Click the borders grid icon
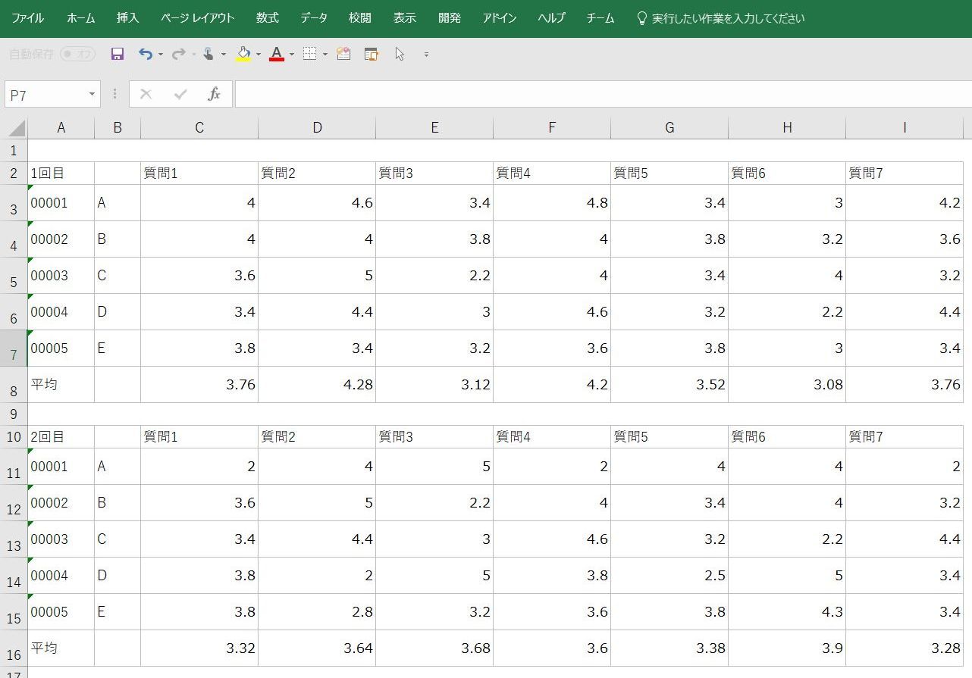972x678 pixels. 309,54
